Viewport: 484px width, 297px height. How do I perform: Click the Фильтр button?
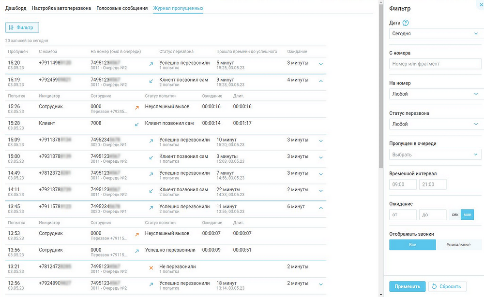(x=22, y=28)
